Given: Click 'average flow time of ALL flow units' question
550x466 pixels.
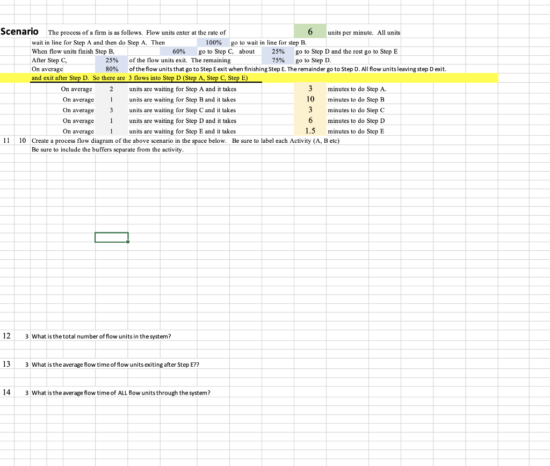Looking at the screenshot, I should (121, 392).
